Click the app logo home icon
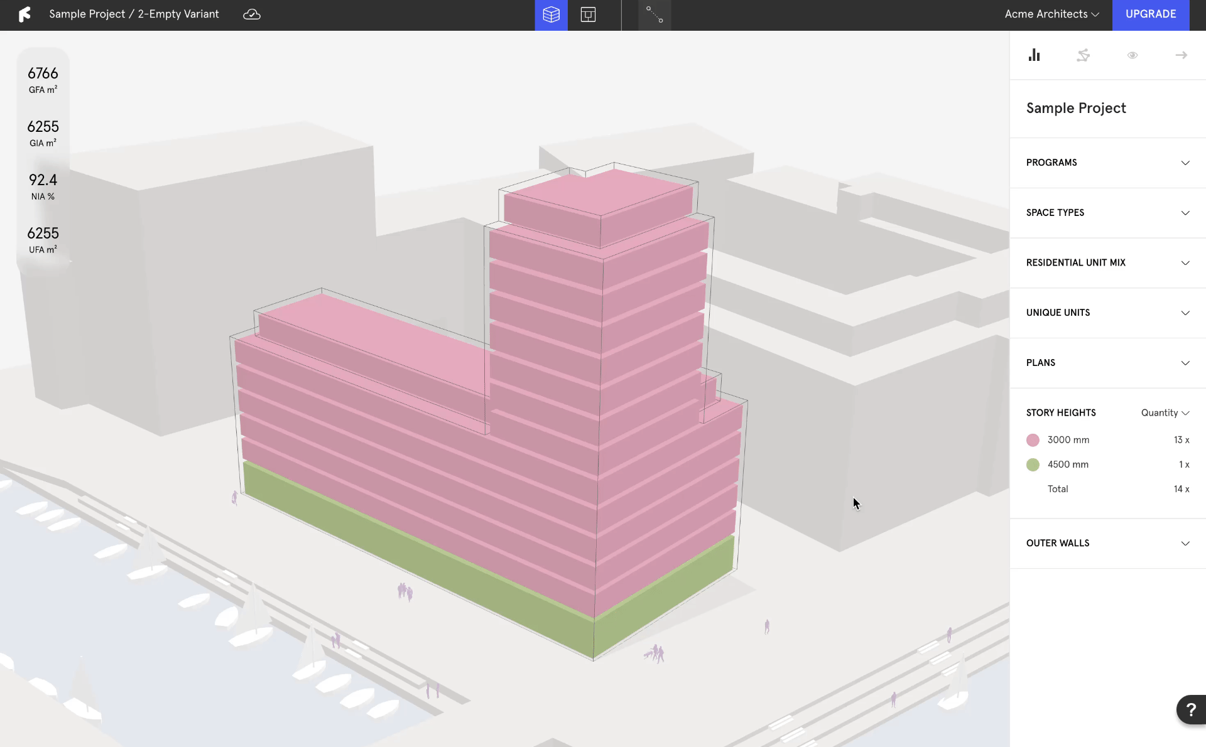The image size is (1206, 747). 24,14
